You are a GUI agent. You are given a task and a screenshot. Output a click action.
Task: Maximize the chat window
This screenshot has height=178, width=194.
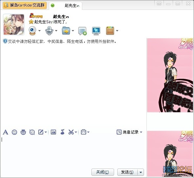178,4
